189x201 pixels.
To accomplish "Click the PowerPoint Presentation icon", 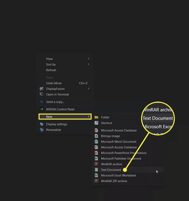I will (x=96, y=153).
